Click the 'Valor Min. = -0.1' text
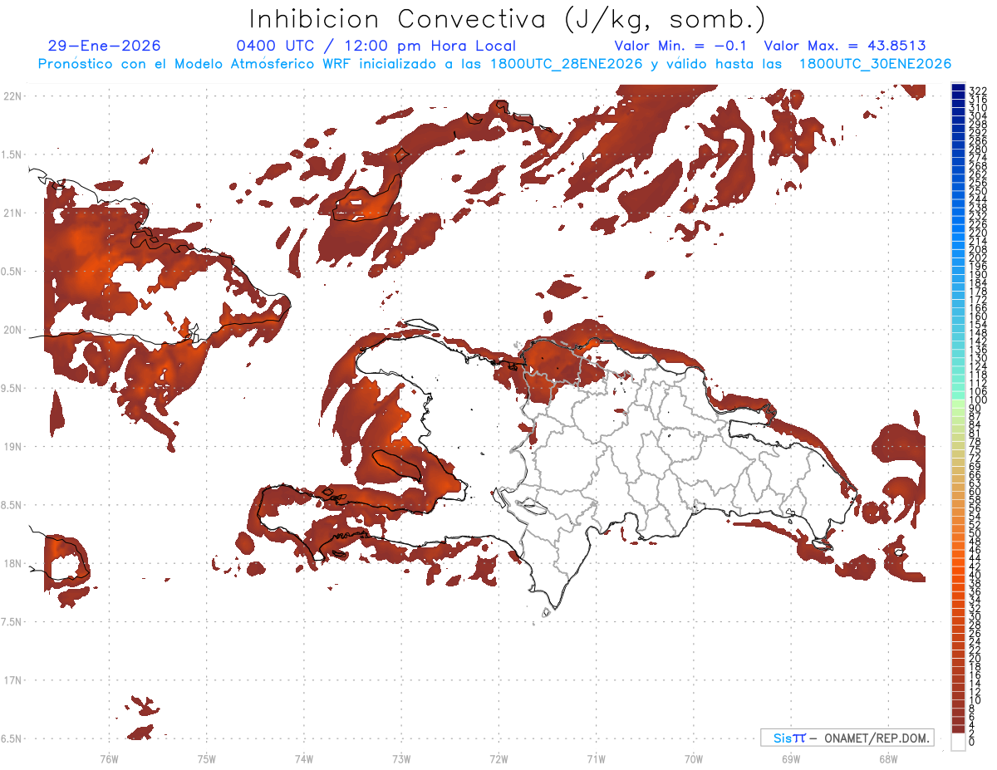Image resolution: width=997 pixels, height=770 pixels. click(x=682, y=47)
